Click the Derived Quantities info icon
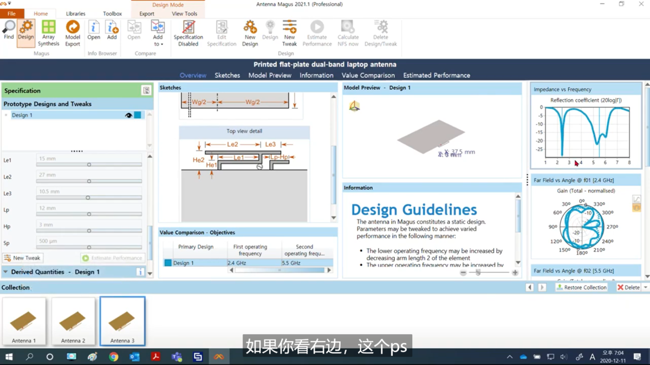The height and width of the screenshot is (365, 650). click(140, 272)
